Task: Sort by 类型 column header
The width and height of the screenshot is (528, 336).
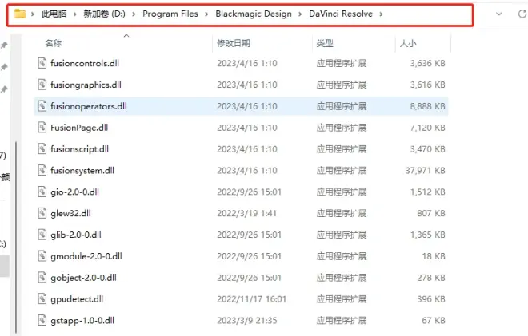Action: (x=325, y=43)
